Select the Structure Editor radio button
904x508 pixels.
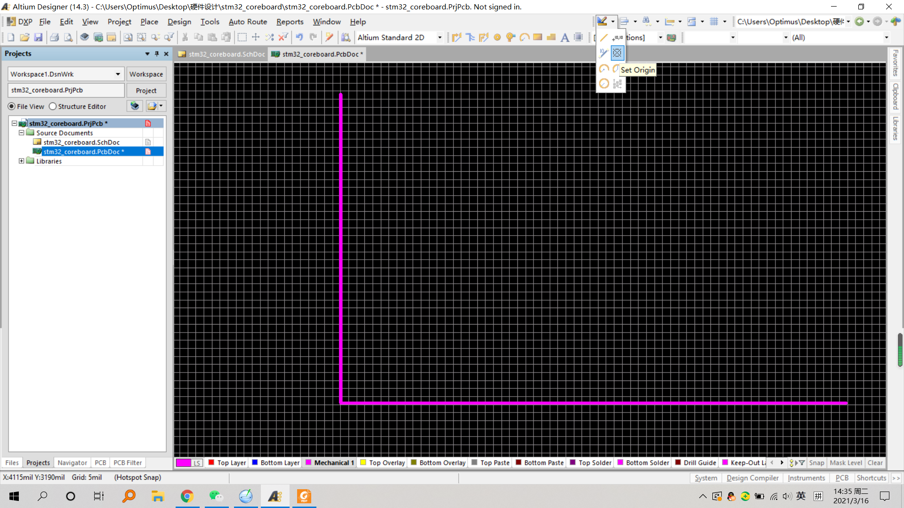[x=53, y=107]
